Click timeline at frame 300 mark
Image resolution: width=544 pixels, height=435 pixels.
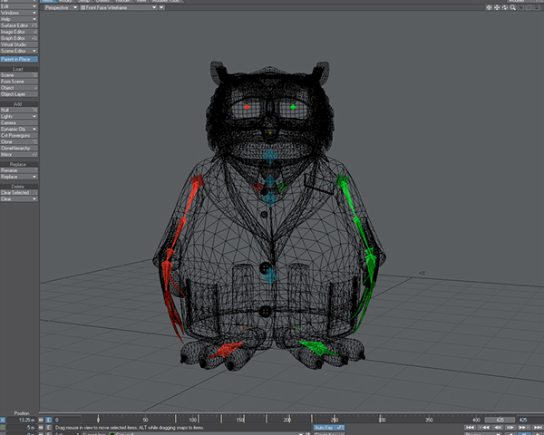[x=382, y=419]
